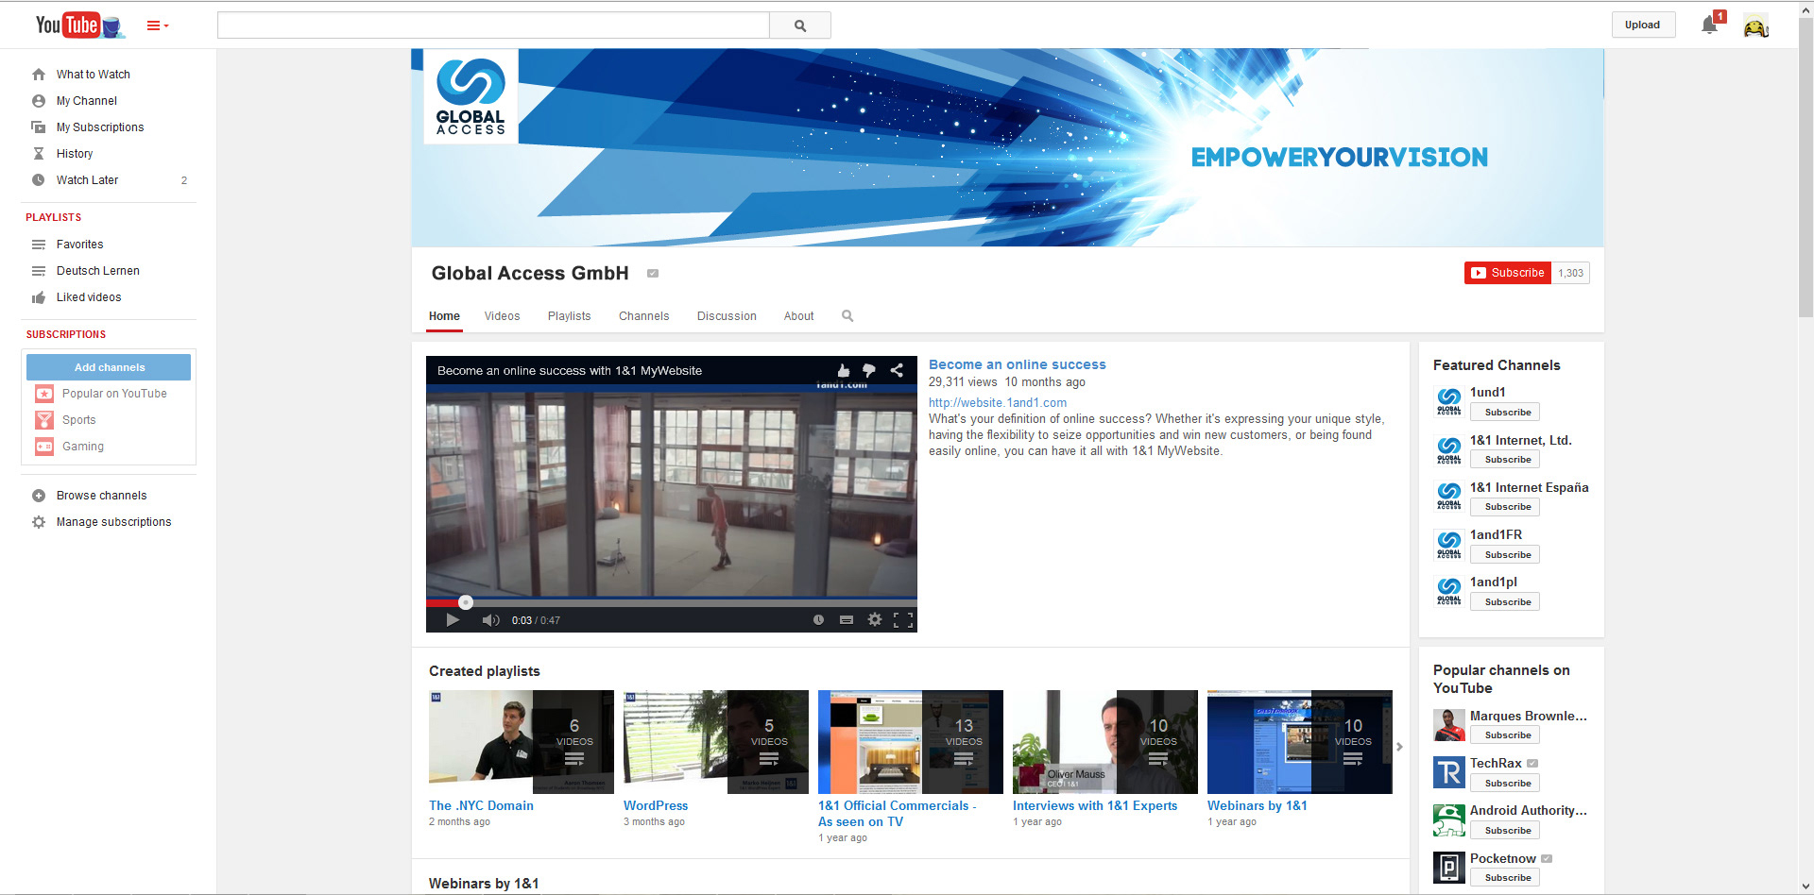Open Watch Later clock item

coord(39,180)
